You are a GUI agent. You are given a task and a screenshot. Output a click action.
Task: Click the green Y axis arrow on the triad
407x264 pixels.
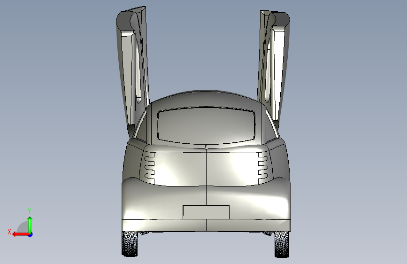coord(30,225)
